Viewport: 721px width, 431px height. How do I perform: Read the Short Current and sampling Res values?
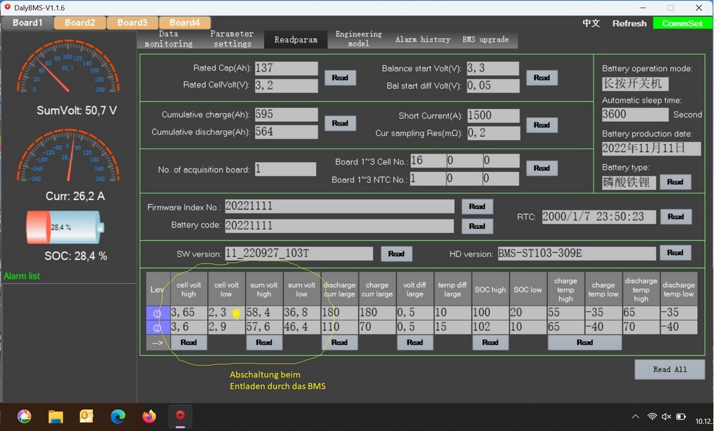(541, 125)
